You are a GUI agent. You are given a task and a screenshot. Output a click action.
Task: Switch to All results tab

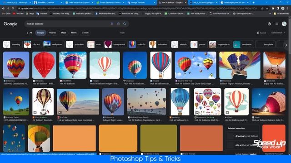tap(29, 33)
